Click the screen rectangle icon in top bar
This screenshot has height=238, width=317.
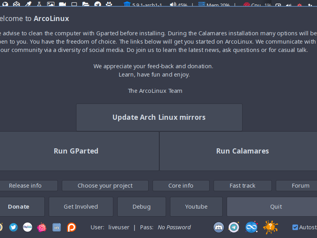pos(74,4)
